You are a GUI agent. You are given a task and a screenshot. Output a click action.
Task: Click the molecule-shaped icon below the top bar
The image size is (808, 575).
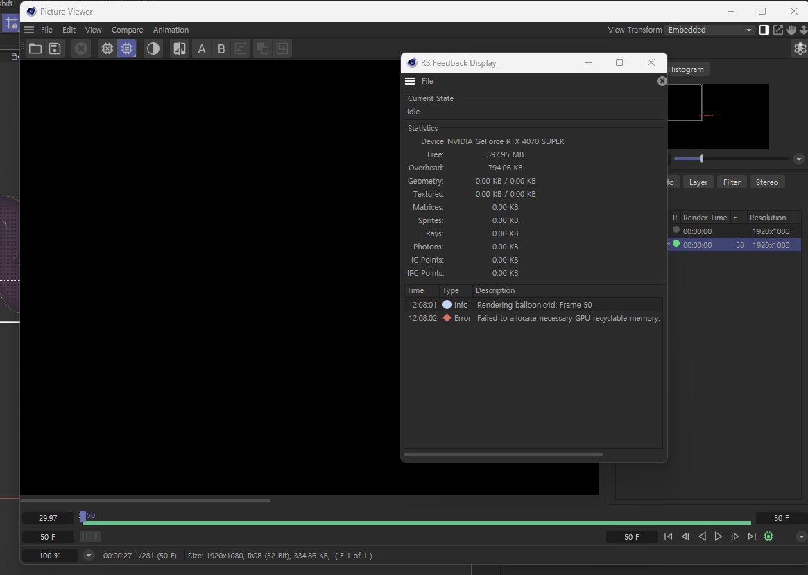[x=800, y=48]
